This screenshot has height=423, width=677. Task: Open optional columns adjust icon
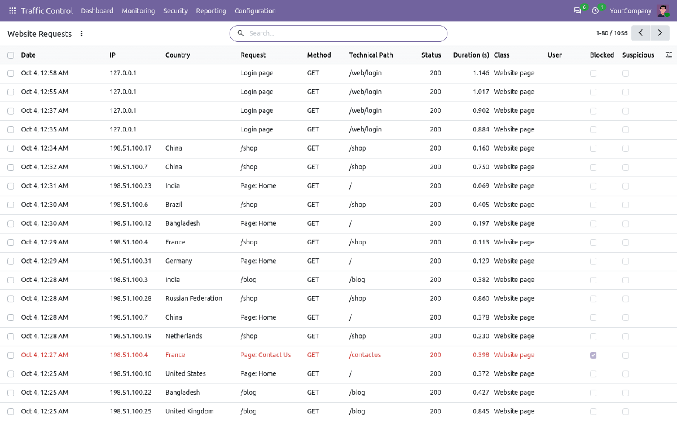[669, 55]
